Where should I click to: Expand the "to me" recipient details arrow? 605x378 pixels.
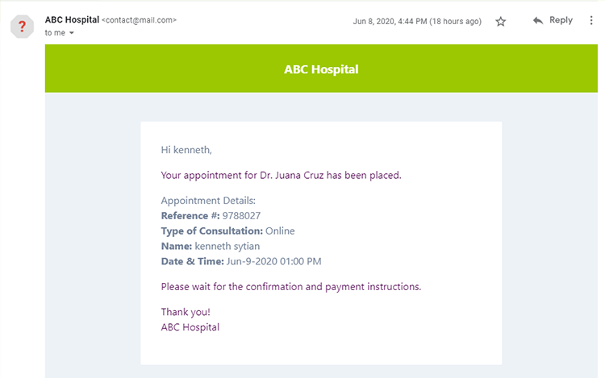[x=71, y=33]
